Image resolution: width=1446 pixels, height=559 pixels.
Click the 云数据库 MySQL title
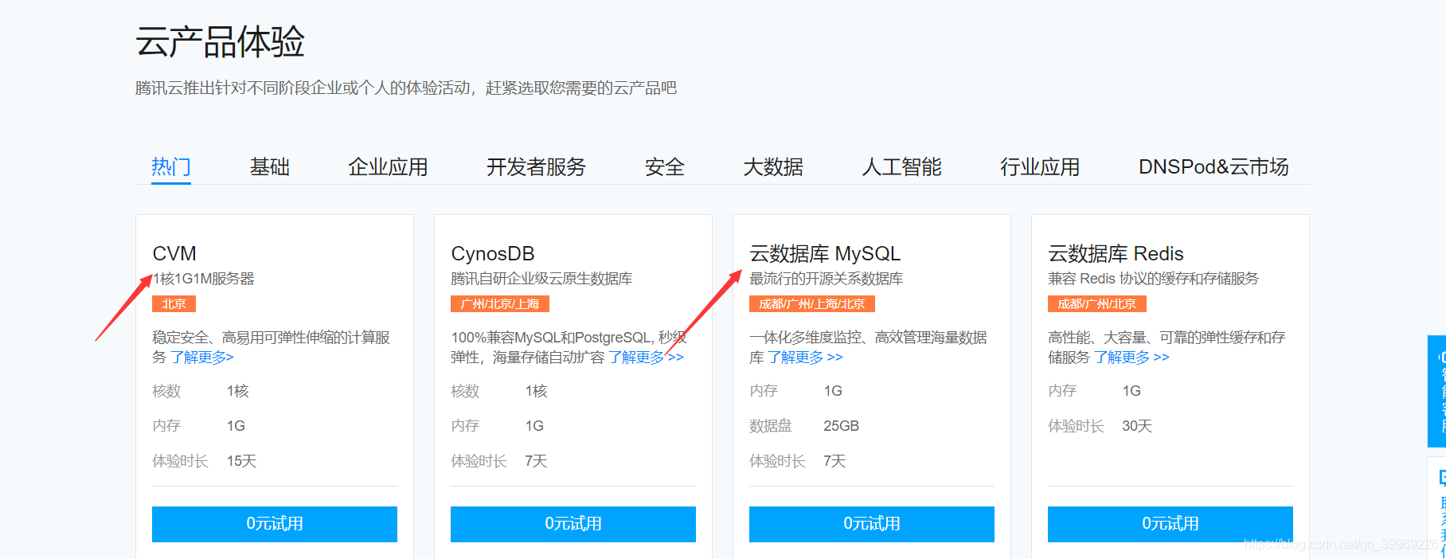tap(825, 254)
